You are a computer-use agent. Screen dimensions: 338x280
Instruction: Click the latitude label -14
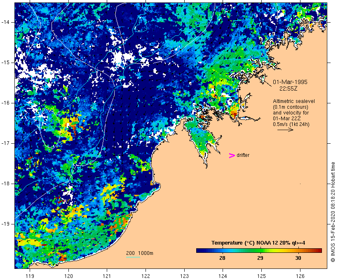[5, 22]
